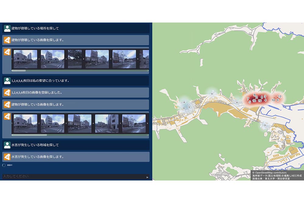Select map marker number 12

280,96
